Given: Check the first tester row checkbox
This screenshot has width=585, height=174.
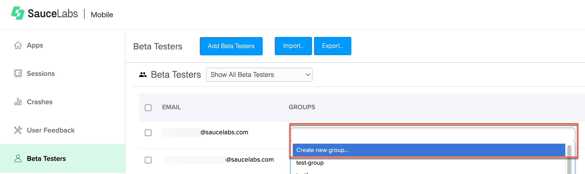Looking at the screenshot, I should pos(148,132).
